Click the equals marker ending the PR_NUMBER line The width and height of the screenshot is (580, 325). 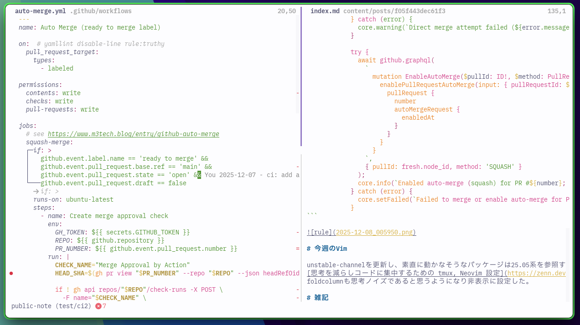tap(297, 249)
